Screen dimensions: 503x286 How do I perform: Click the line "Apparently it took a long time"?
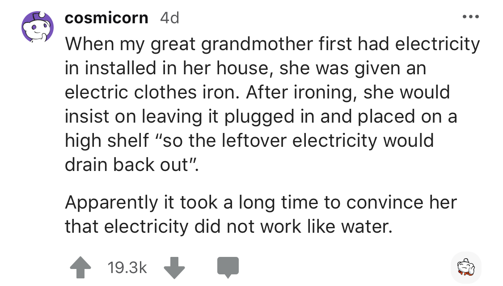[261, 202]
